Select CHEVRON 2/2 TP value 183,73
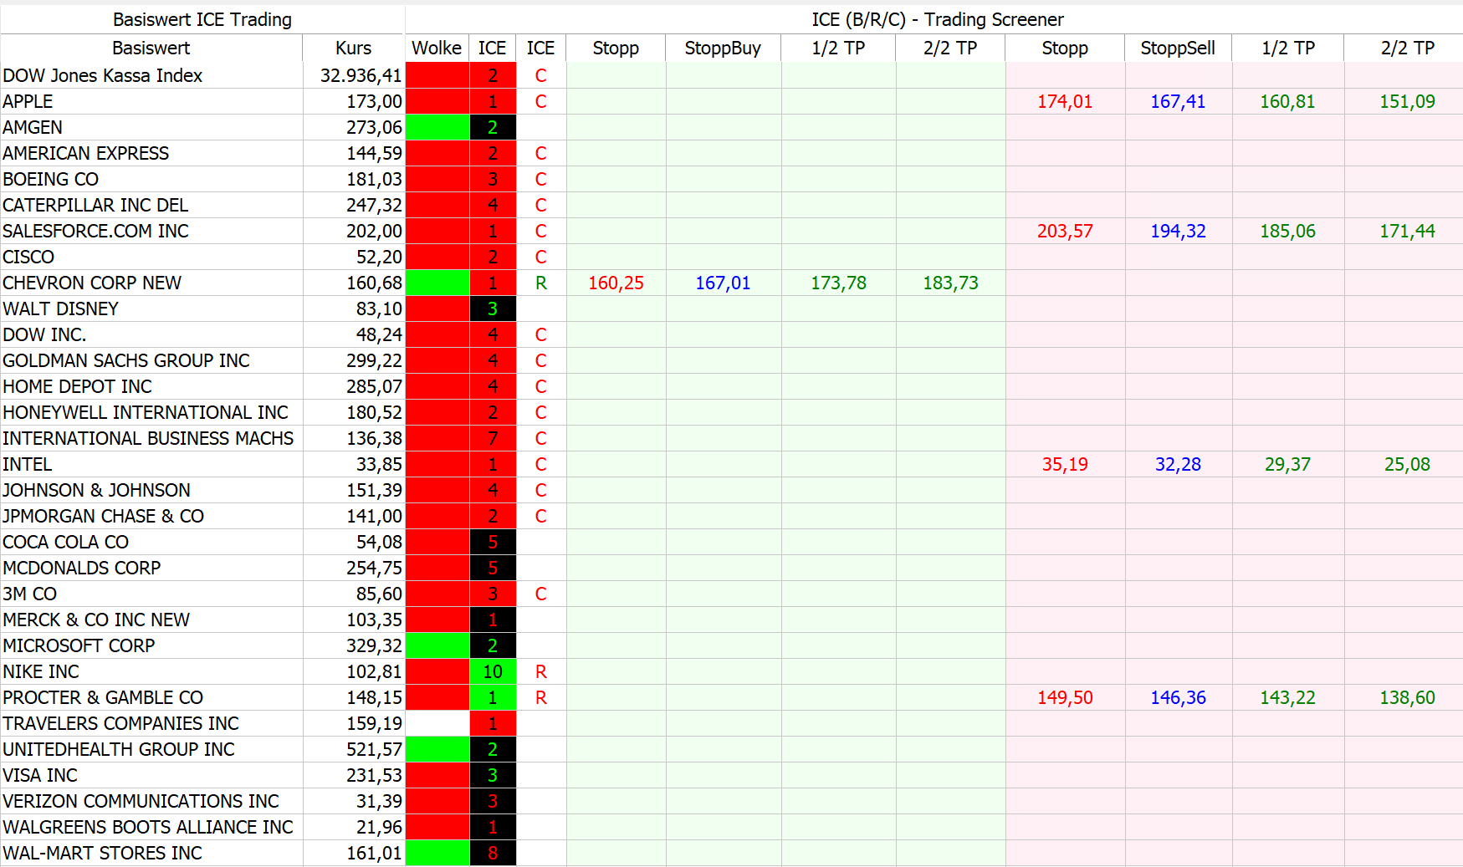The width and height of the screenshot is (1463, 867). click(950, 283)
